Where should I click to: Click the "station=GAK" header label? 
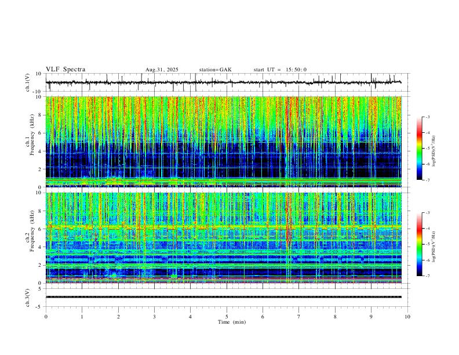pyautogui.click(x=215, y=70)
